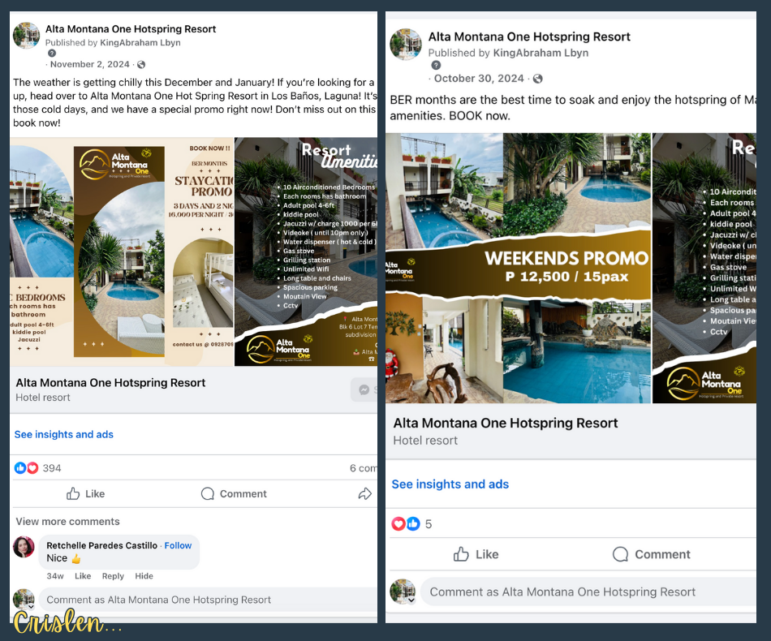Click the red heart reaction icon beside 394
This screenshot has width=771, height=641.
pyautogui.click(x=32, y=468)
